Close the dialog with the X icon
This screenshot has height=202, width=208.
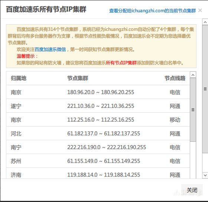(200, 10)
